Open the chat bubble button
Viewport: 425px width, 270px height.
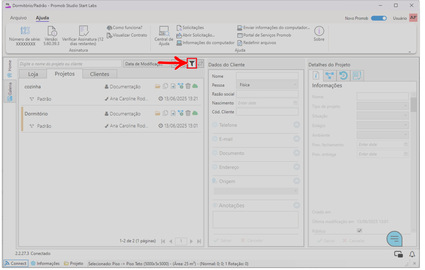pyautogui.click(x=395, y=239)
